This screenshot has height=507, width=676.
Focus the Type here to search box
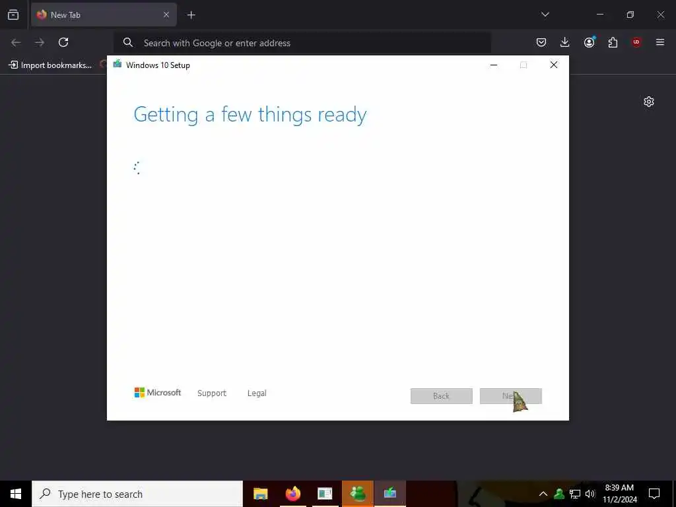[x=137, y=494]
